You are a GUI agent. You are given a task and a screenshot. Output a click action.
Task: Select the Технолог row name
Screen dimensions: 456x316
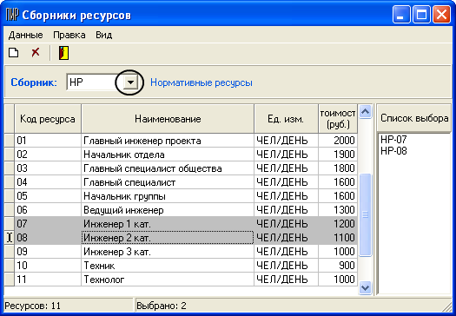click(168, 280)
